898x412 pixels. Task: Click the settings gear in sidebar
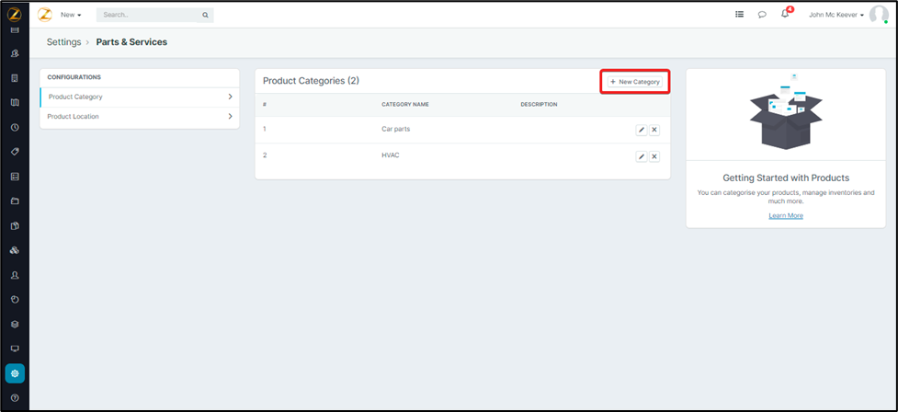pyautogui.click(x=15, y=373)
